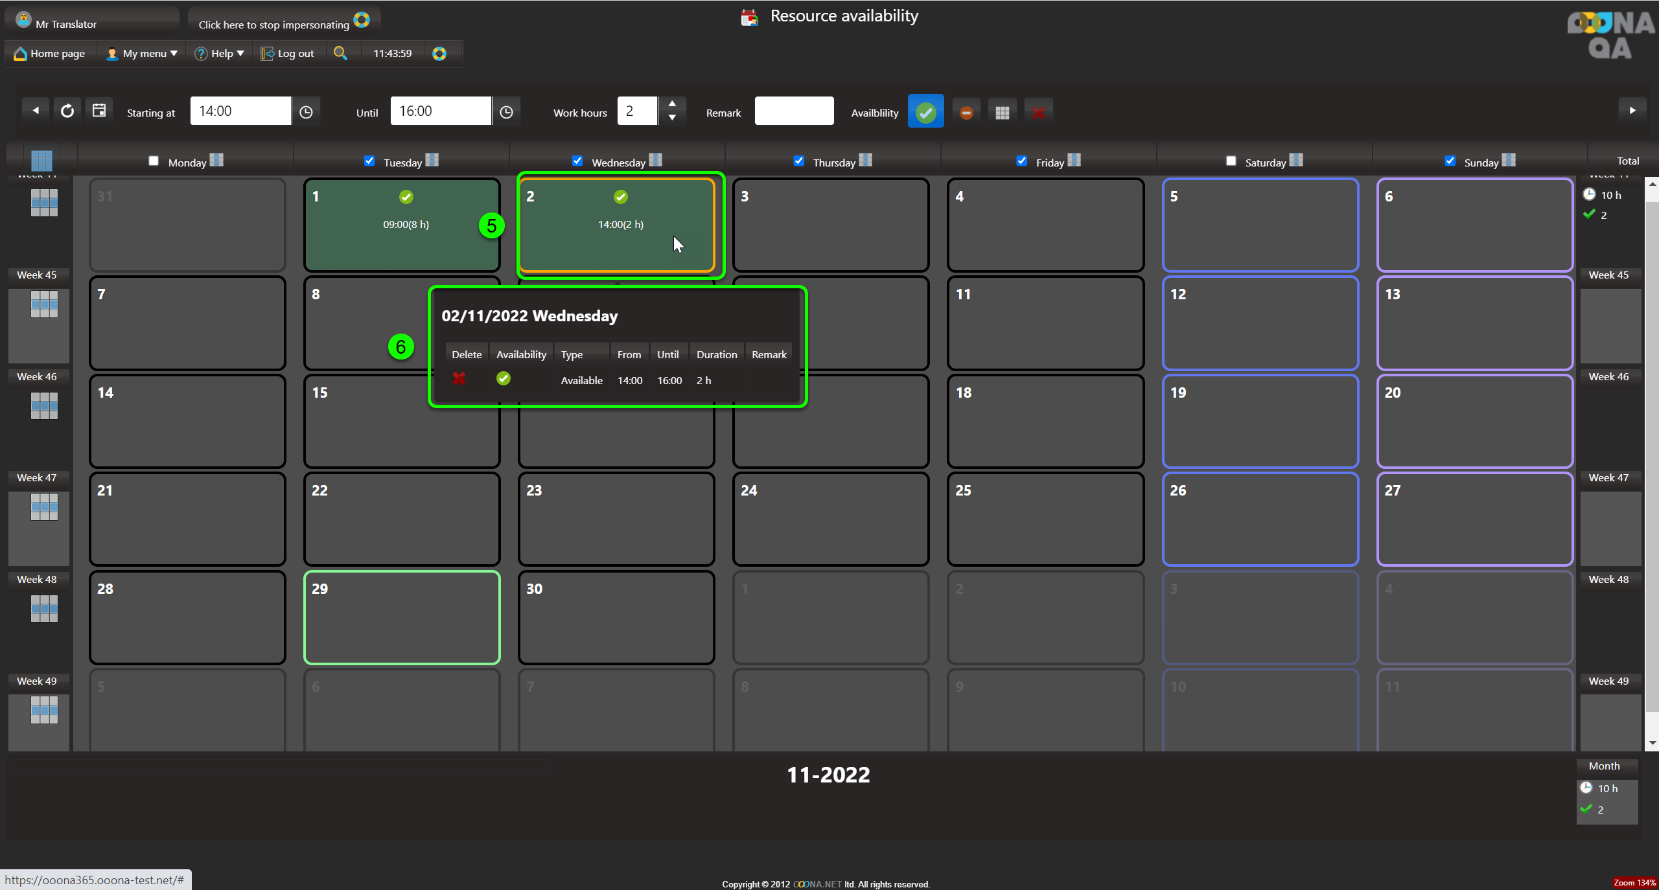This screenshot has height=890, width=1659.
Task: Uncheck the Wednesday checkbox
Action: click(x=577, y=161)
